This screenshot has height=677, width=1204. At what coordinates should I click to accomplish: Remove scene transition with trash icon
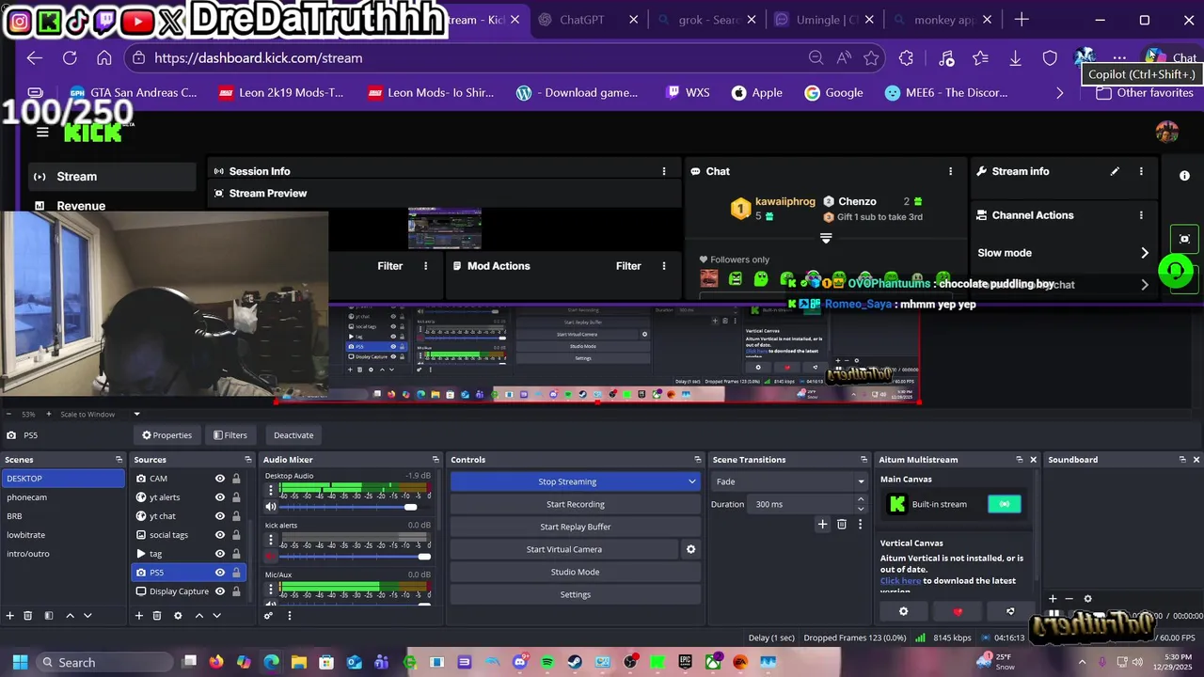[x=842, y=525]
